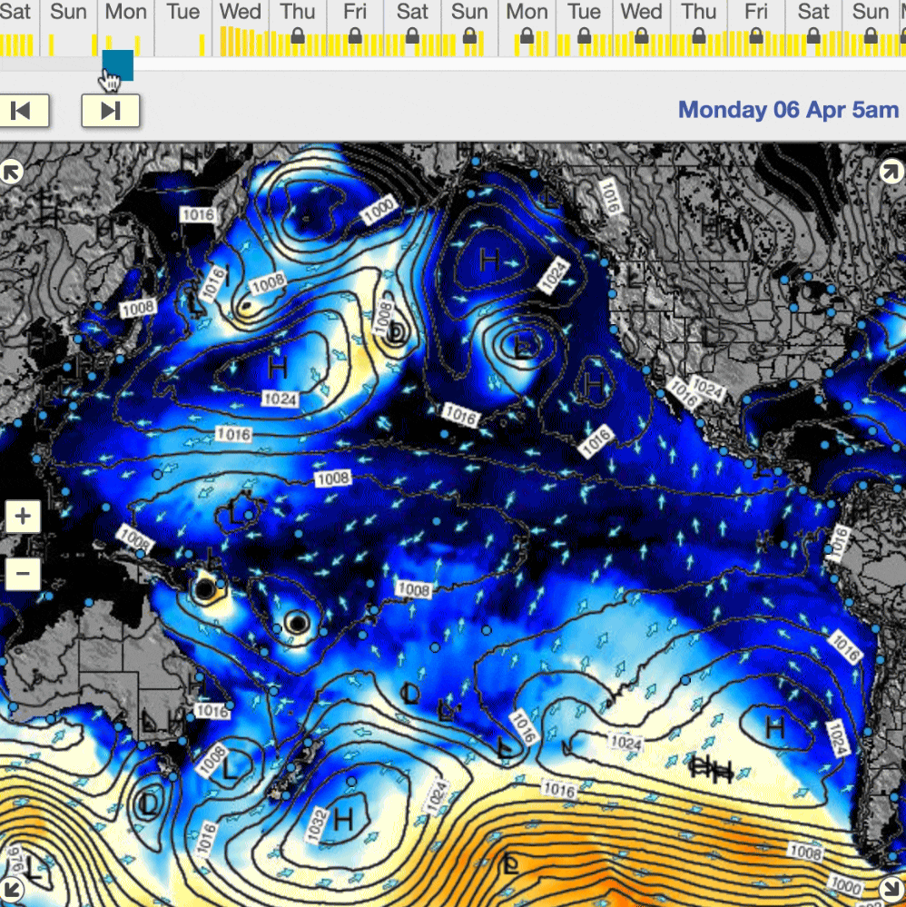Select the first Wed in the timeline

pyautogui.click(x=241, y=13)
